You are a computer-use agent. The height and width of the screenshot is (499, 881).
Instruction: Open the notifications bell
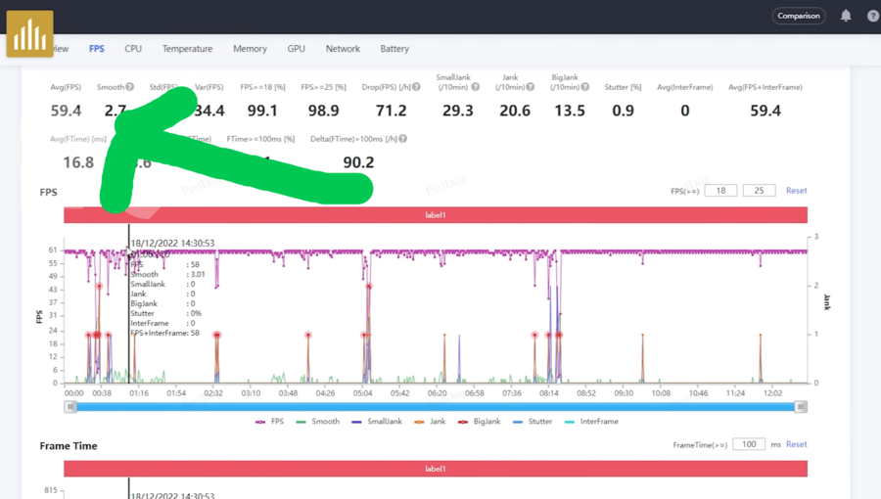[x=846, y=16]
